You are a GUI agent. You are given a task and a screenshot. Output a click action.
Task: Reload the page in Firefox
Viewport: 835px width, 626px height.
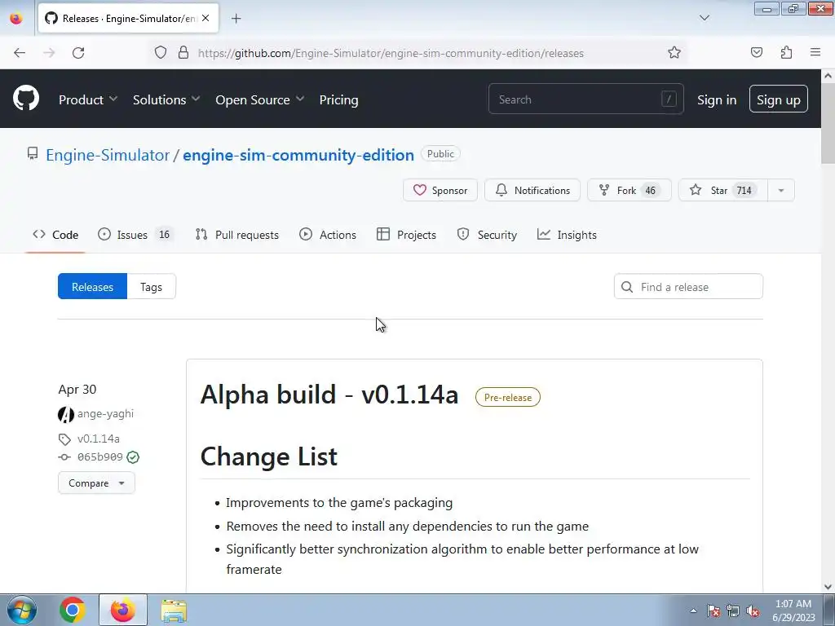tap(78, 53)
